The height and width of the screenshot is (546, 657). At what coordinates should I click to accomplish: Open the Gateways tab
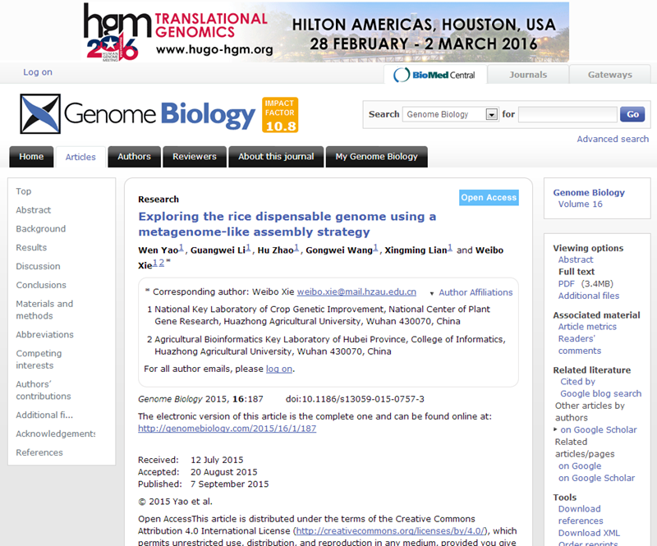click(x=609, y=75)
